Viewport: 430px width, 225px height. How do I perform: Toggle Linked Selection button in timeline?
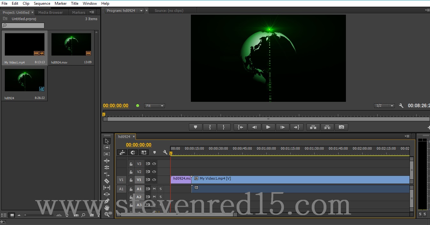pos(144,153)
